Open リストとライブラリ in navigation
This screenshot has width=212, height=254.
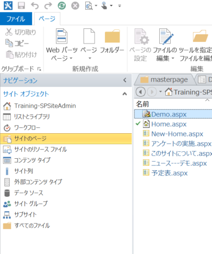pos(66,117)
